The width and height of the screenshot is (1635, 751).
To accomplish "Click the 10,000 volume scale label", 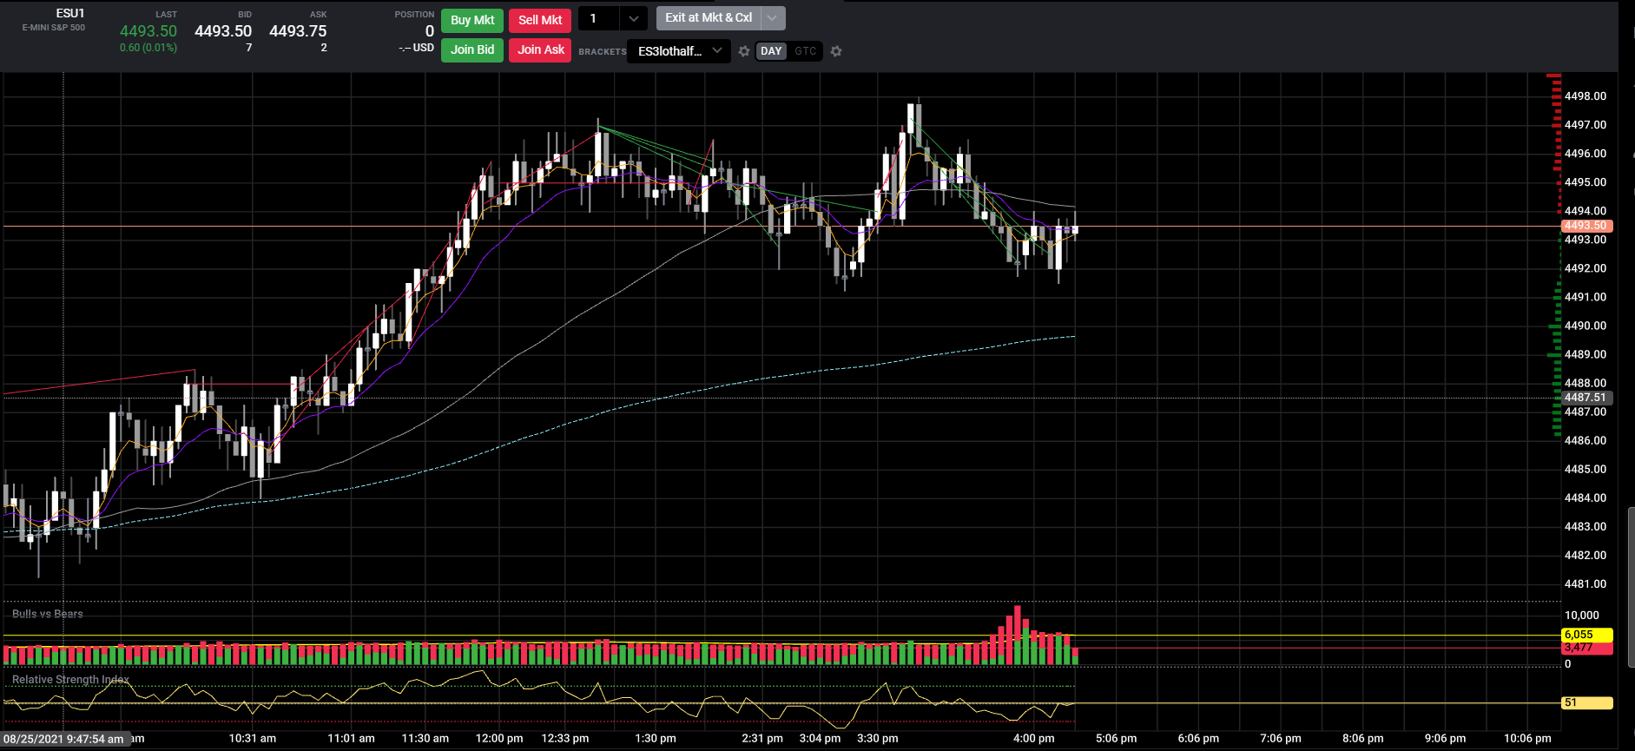I will click(1581, 616).
